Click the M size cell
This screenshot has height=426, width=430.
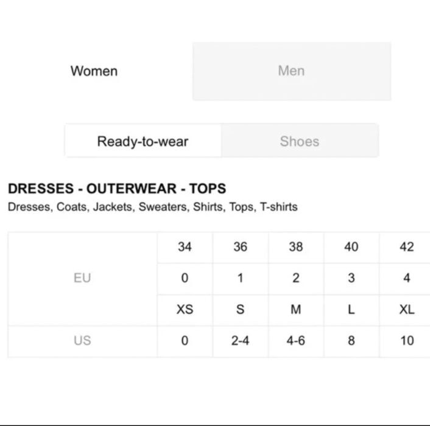(x=295, y=310)
